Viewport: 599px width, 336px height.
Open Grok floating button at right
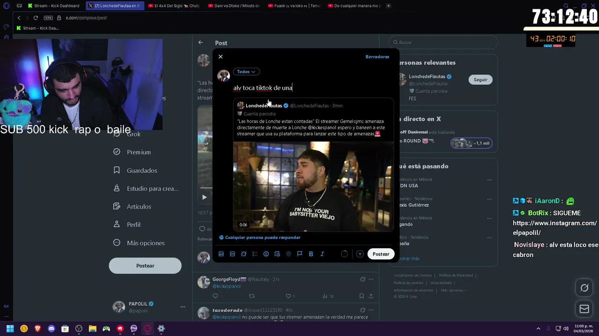[584, 288]
